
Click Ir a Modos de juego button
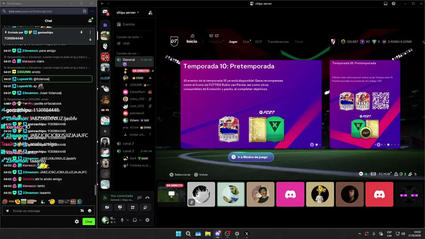click(251, 157)
